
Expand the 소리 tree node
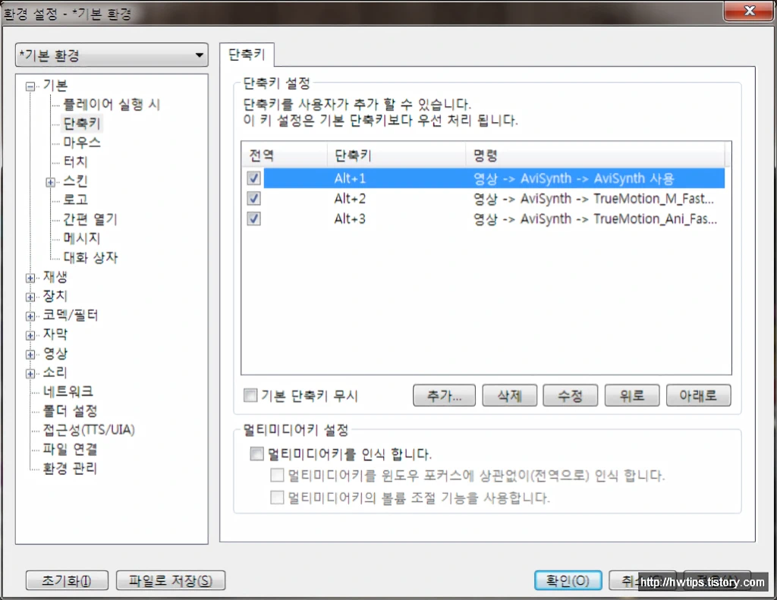tap(30, 373)
